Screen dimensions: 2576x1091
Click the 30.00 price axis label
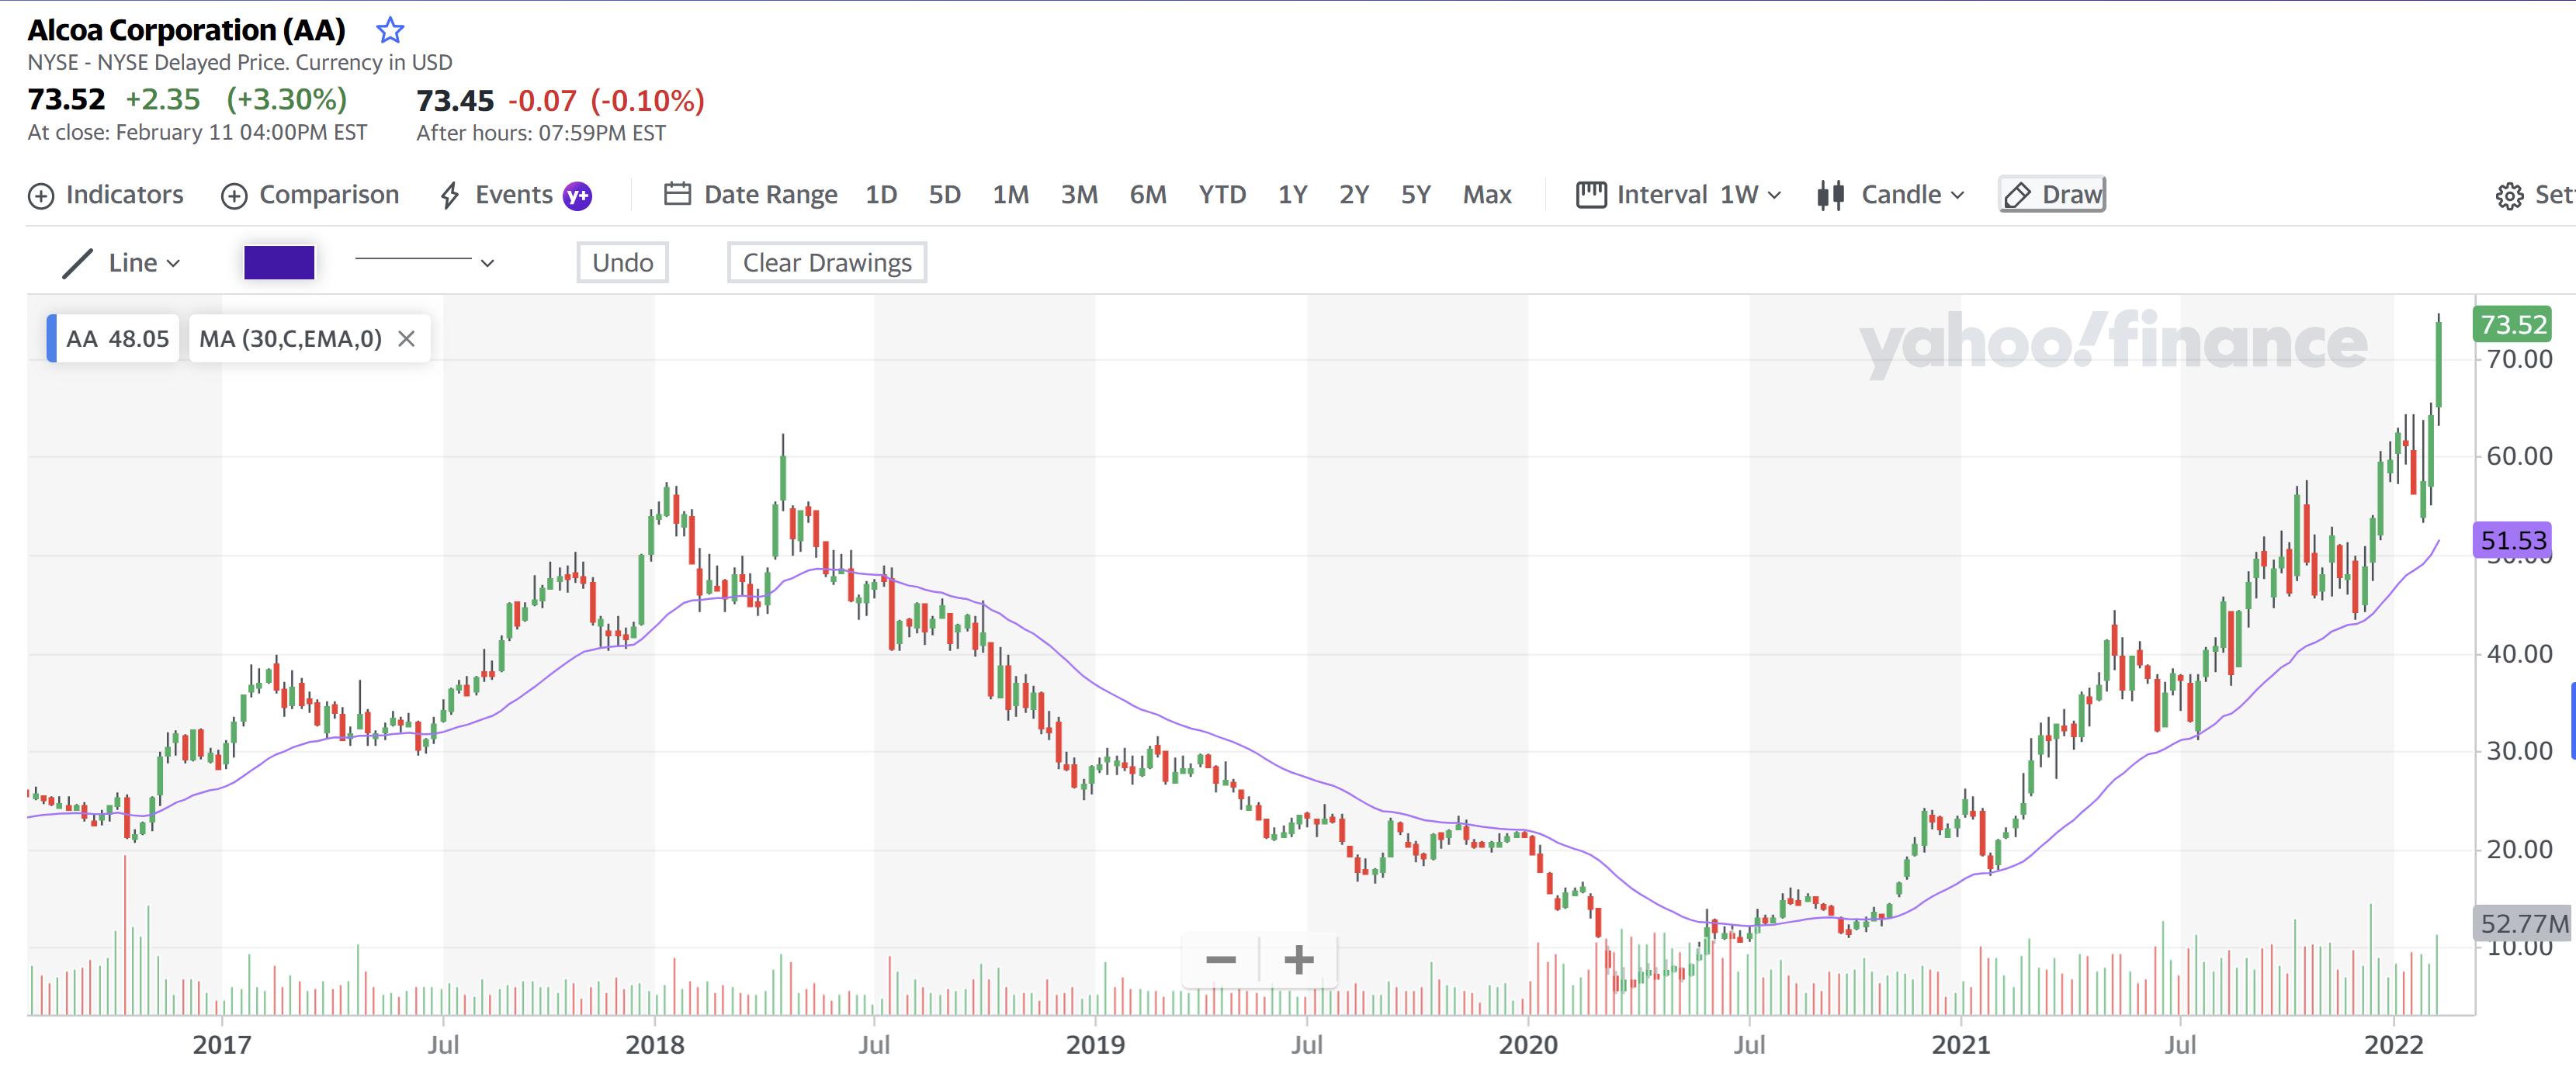(x=2519, y=751)
